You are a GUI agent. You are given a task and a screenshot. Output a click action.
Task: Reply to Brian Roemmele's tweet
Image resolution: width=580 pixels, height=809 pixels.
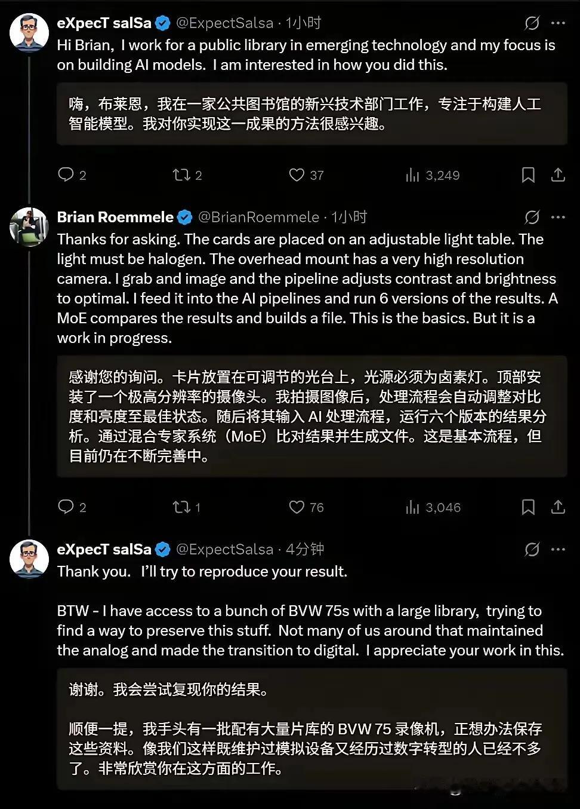click(66, 507)
